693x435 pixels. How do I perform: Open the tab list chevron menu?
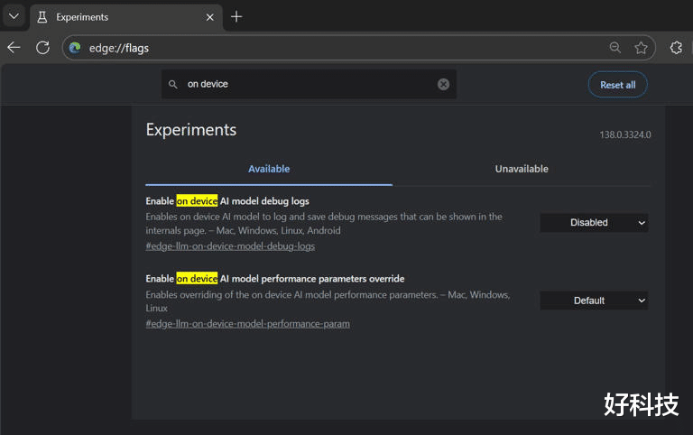pyautogui.click(x=14, y=16)
